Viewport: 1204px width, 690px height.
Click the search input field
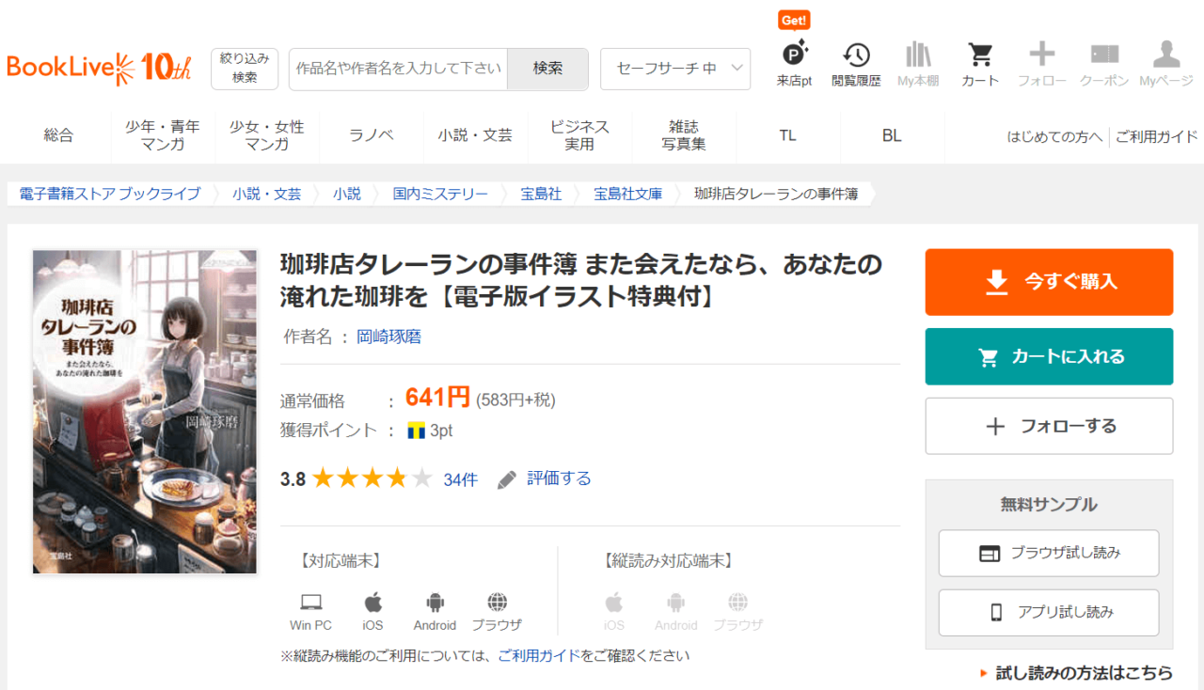tap(398, 69)
